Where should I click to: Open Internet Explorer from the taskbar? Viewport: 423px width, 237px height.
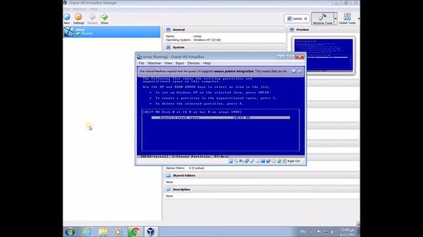pos(87,232)
